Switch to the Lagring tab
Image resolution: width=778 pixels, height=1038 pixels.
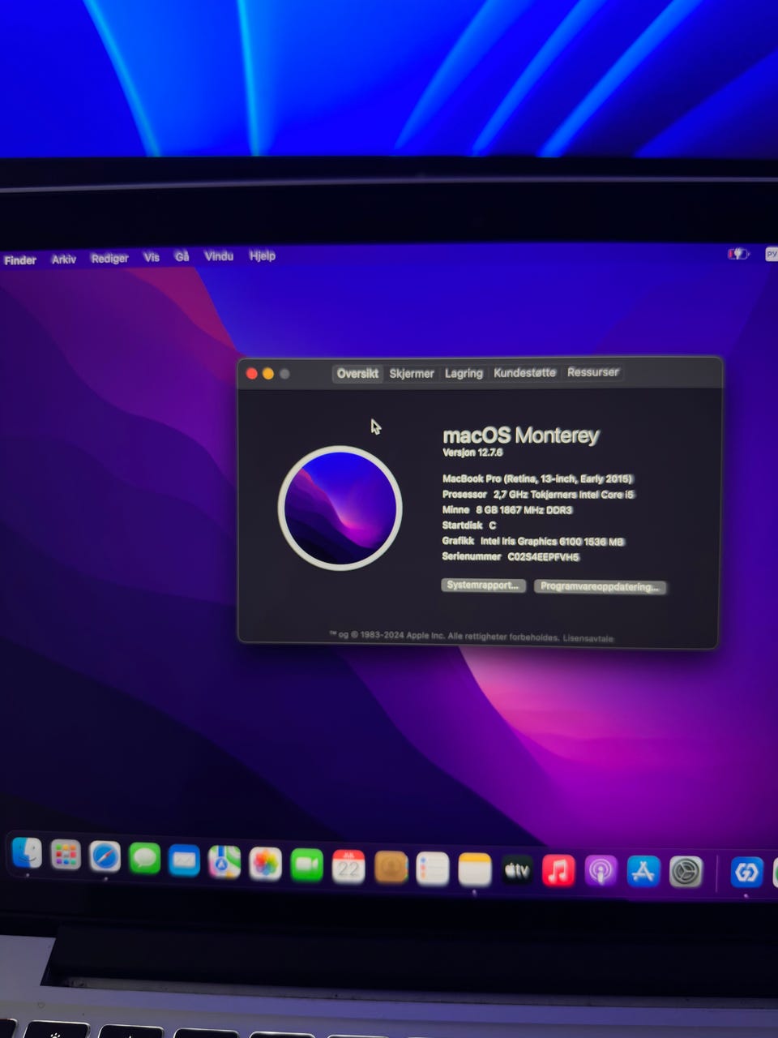tap(464, 373)
